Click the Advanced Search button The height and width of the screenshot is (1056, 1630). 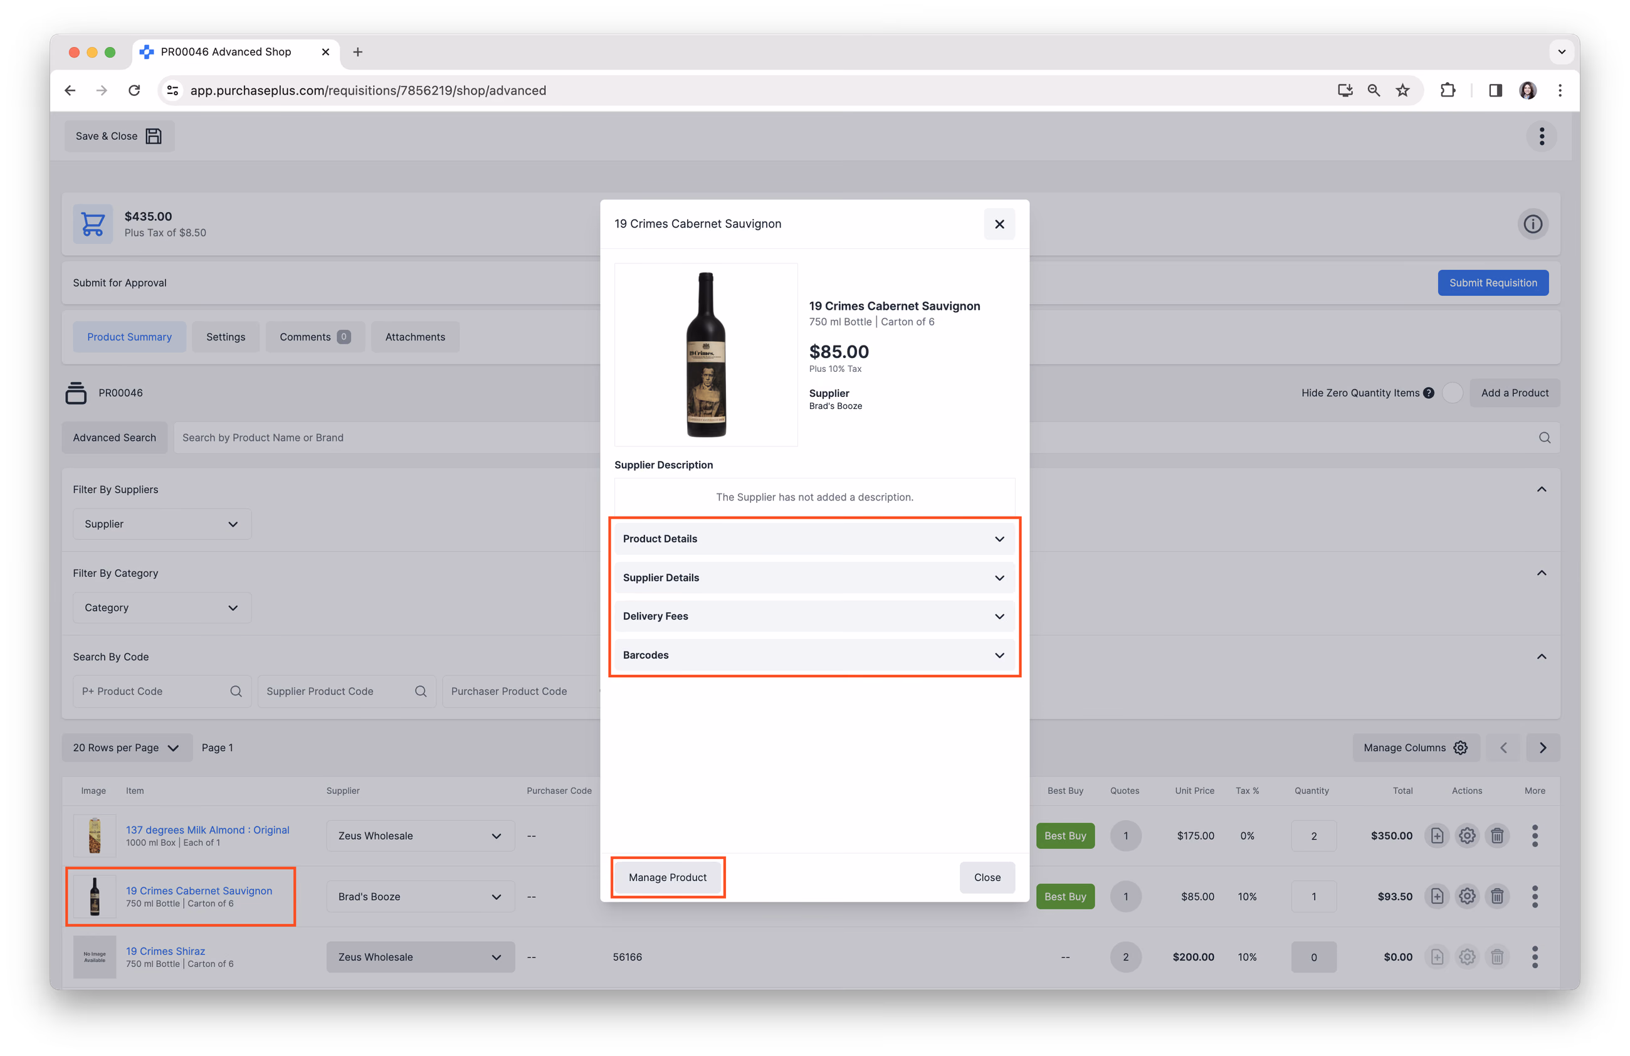pos(114,438)
